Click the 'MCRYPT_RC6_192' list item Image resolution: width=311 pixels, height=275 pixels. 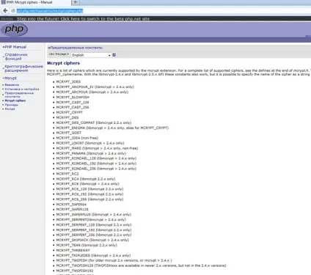(89, 194)
